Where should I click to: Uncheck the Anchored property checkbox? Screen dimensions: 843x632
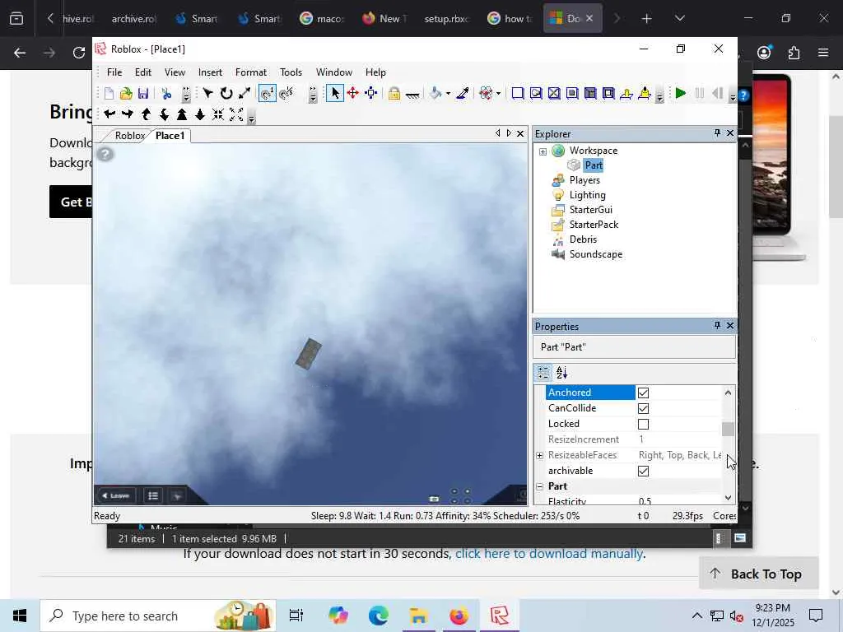click(x=643, y=393)
